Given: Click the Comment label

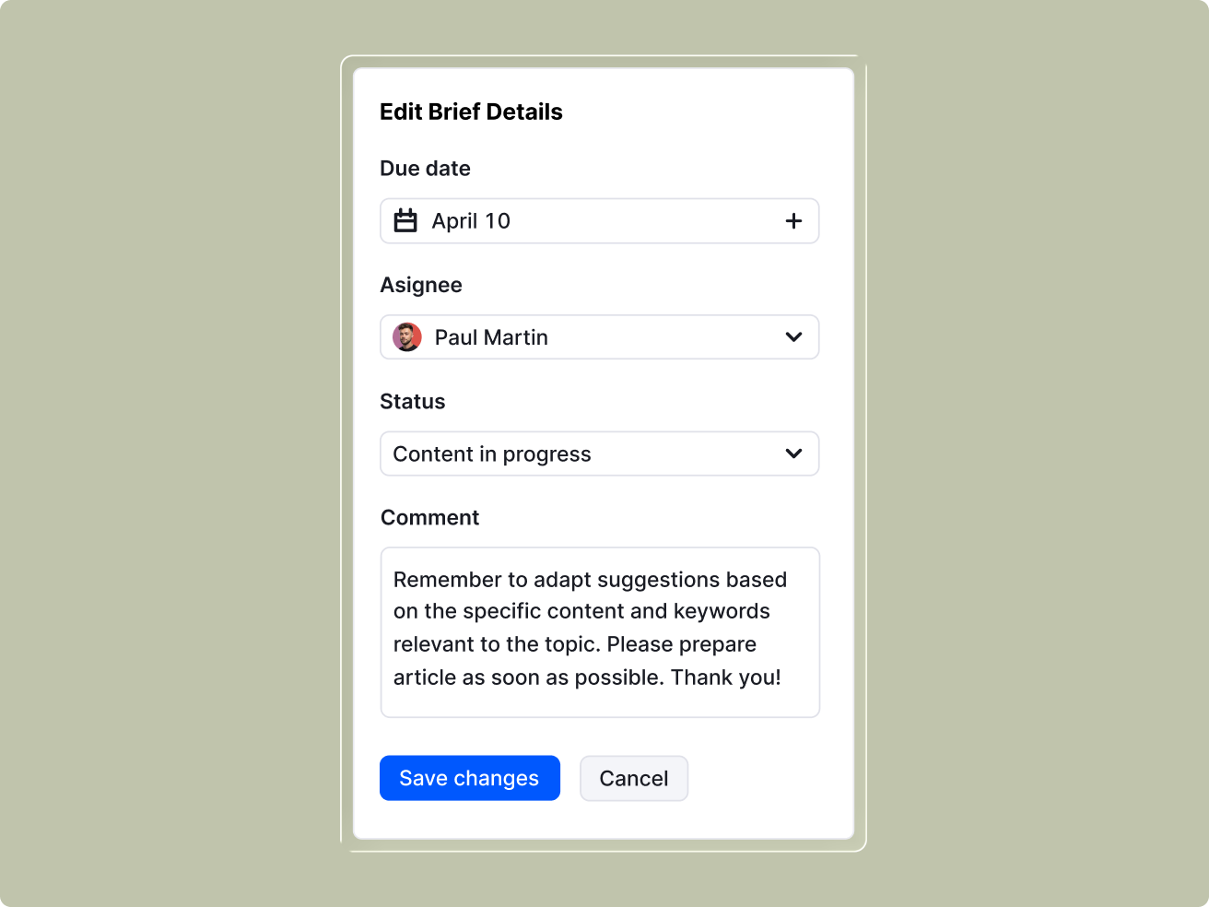Looking at the screenshot, I should (x=429, y=518).
